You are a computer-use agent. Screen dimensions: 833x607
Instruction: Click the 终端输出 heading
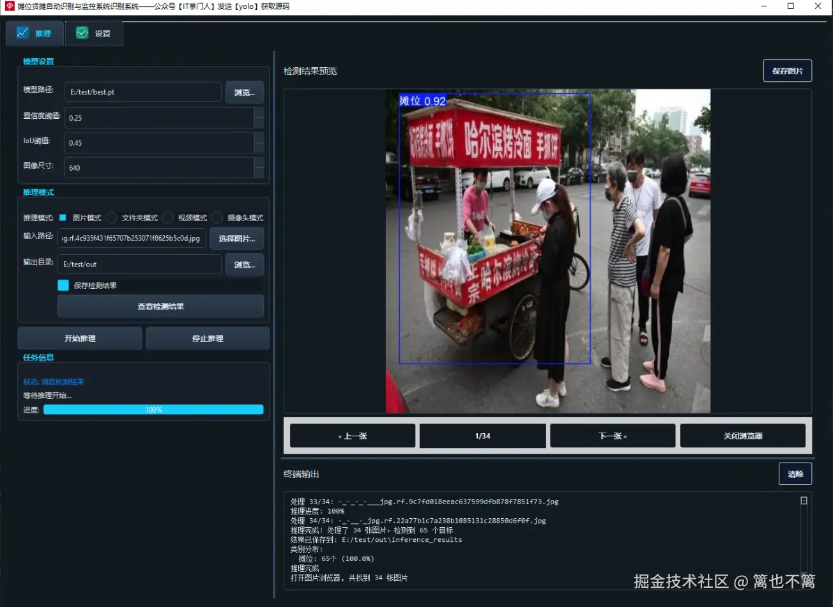302,474
